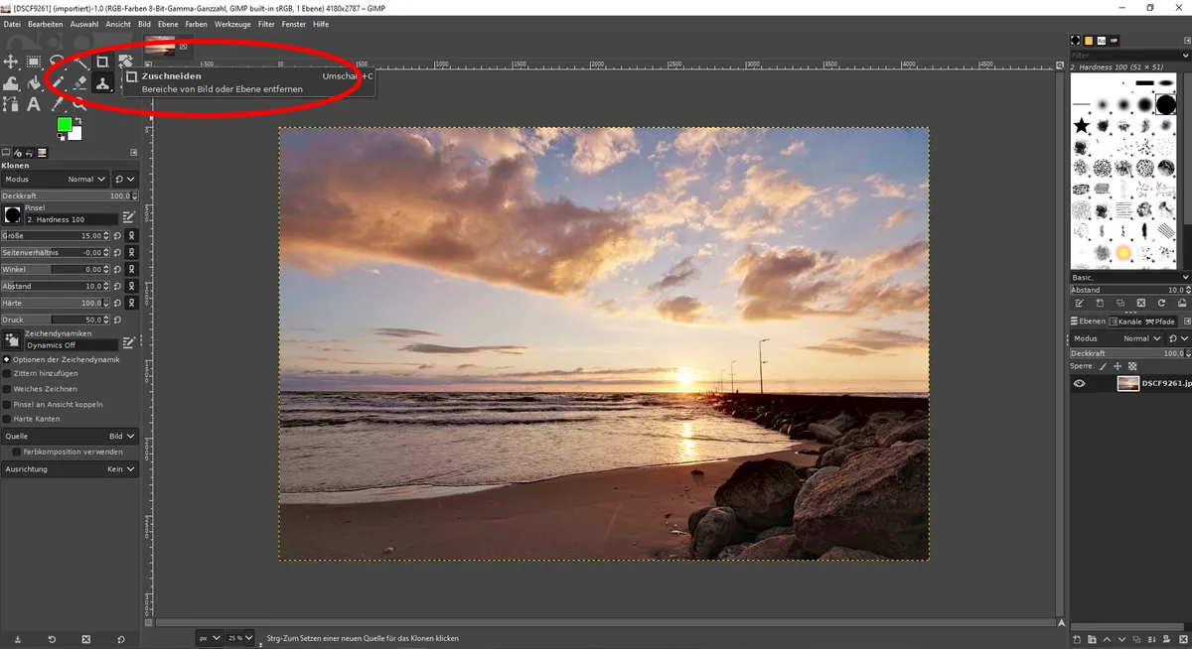
Task: Reset Winkel to brush default
Action: 117,269
